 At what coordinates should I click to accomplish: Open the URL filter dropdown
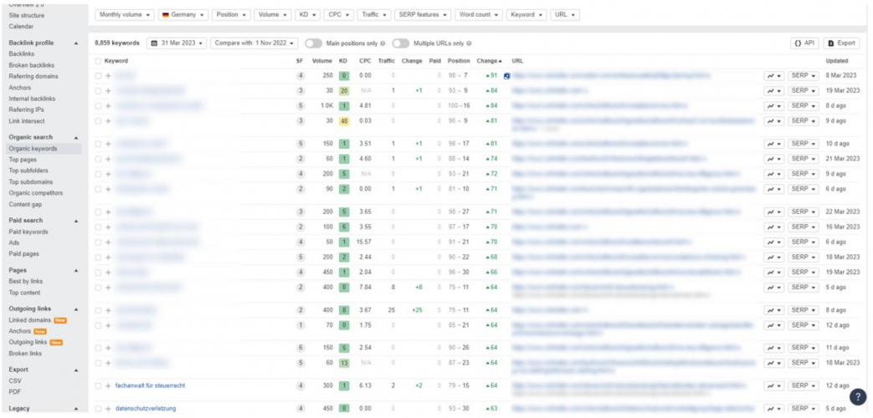point(565,15)
